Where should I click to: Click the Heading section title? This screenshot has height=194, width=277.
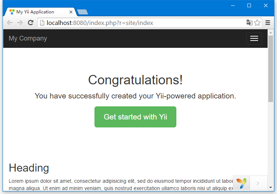pyautogui.click(x=29, y=168)
